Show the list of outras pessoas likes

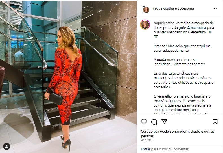click(x=178, y=134)
